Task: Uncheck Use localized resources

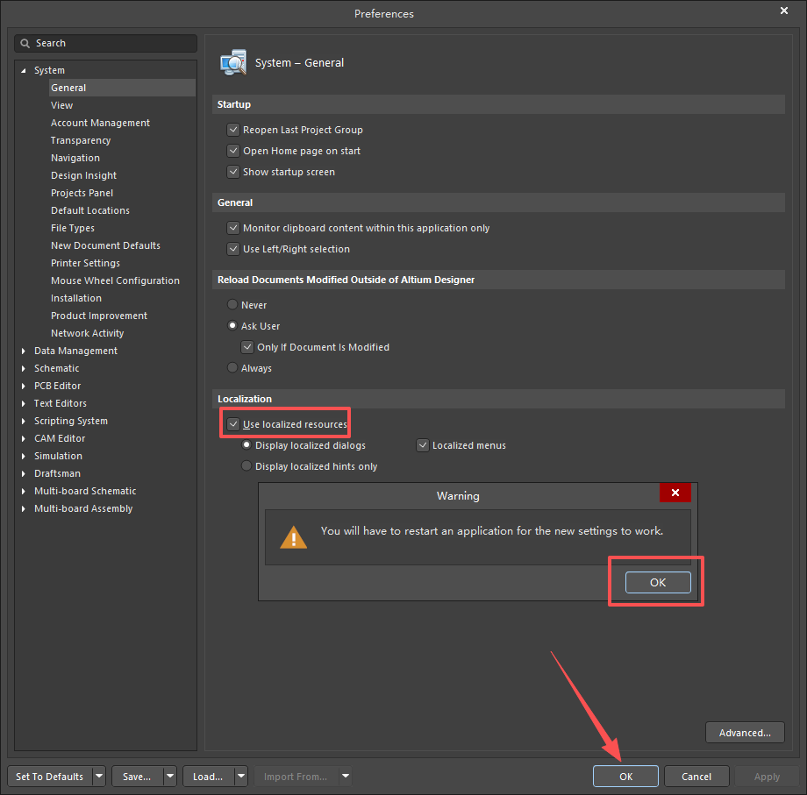Action: click(x=233, y=424)
